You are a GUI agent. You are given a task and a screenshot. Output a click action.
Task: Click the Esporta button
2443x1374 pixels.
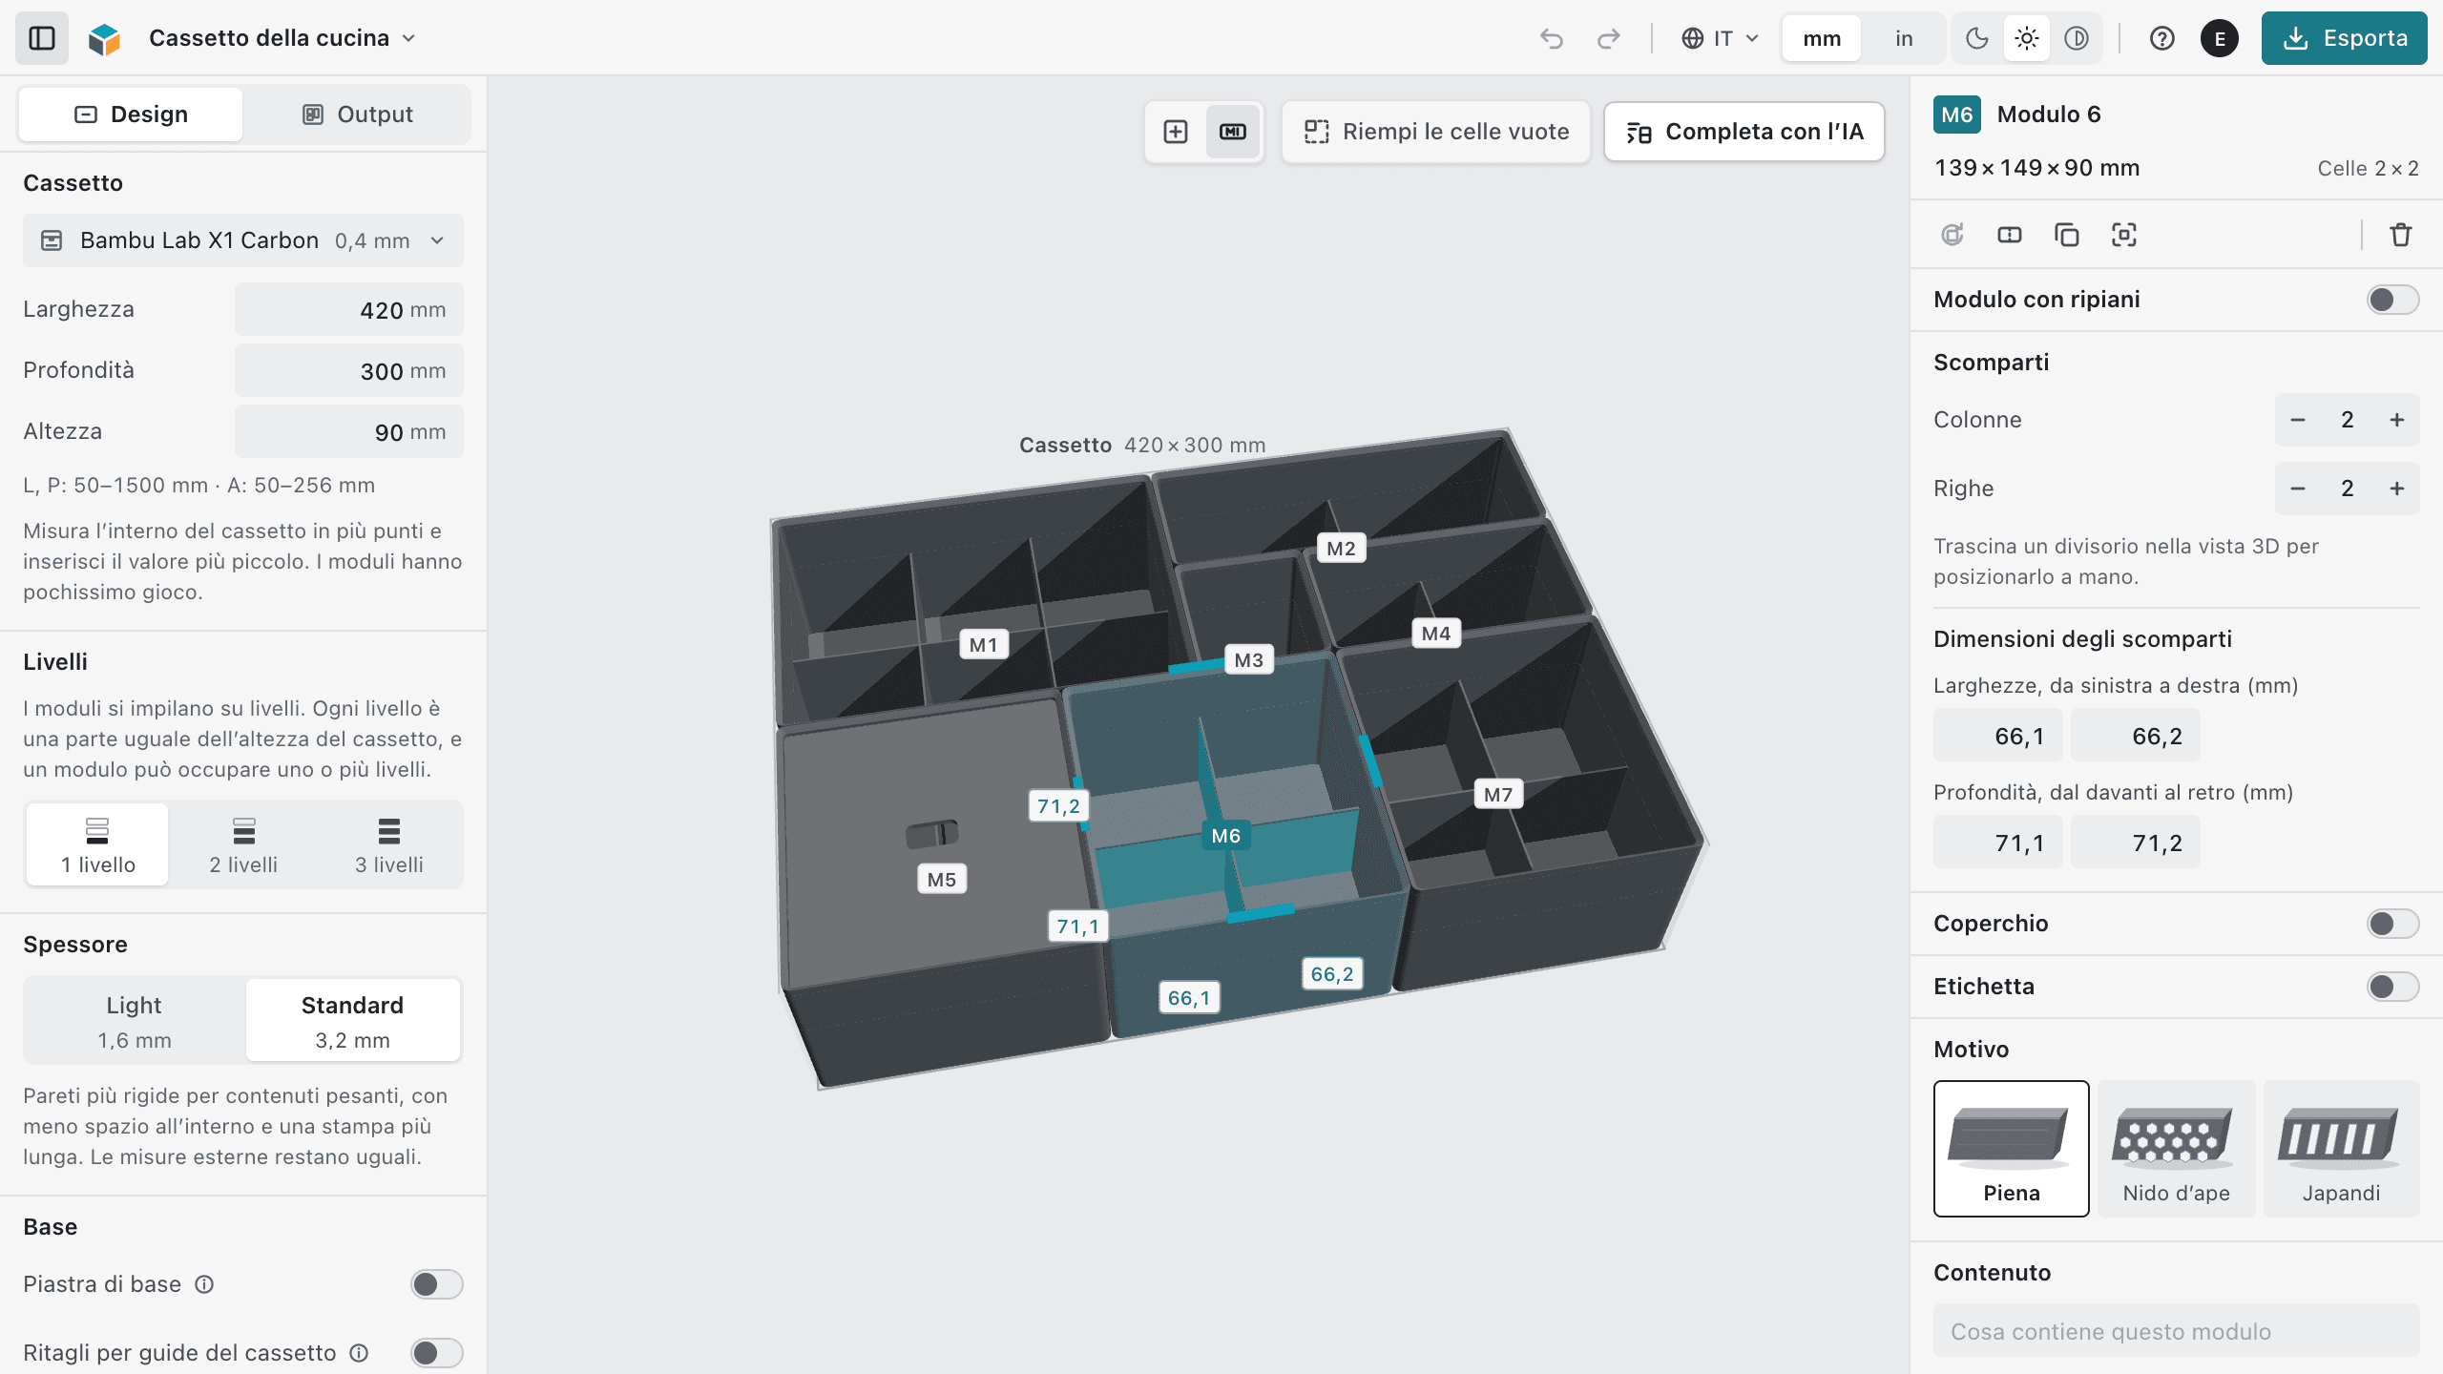click(2344, 38)
